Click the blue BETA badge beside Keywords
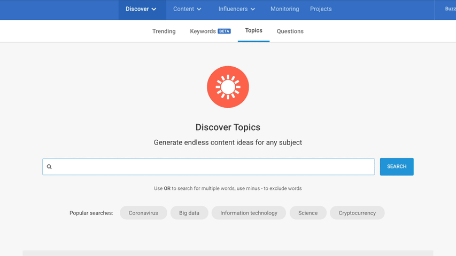 [x=224, y=31]
